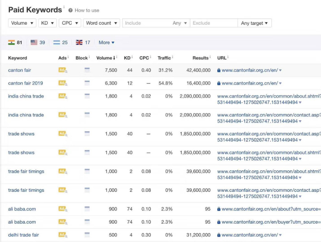This screenshot has height=242, width=321.
Task: Click the Block icon in canton fair 2019 row
Action: pyautogui.click(x=87, y=83)
